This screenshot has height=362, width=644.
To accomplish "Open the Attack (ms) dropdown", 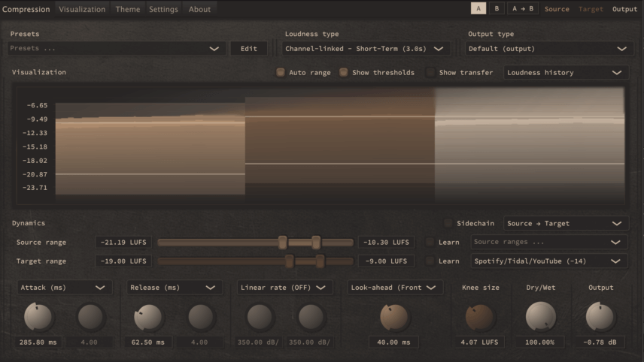I will pos(64,288).
